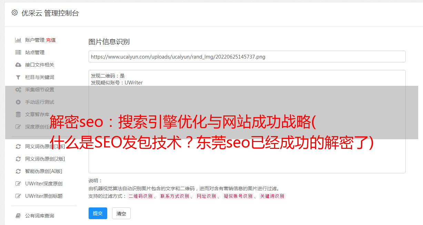Click the 支持的过滤方式： label
The width and height of the screenshot is (423, 225).
108,196
